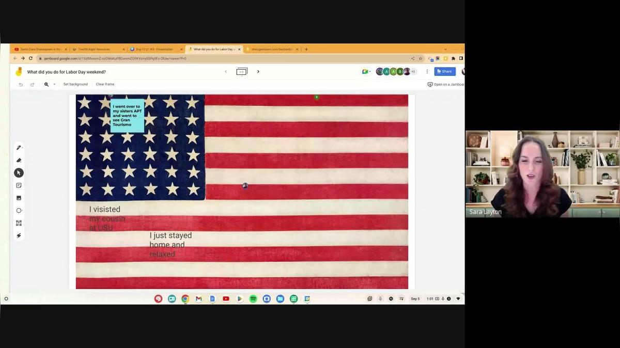Switch to the Genially browser tab

tap(271, 49)
